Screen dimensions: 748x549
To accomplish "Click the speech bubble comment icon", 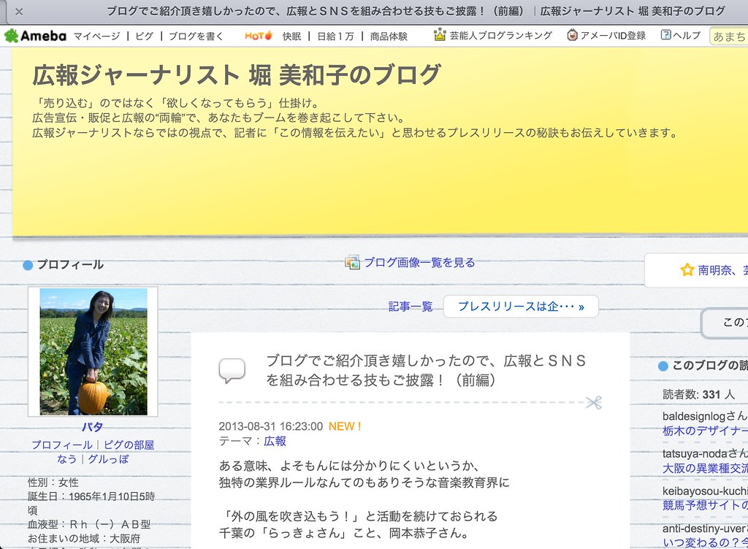I will coord(232,370).
